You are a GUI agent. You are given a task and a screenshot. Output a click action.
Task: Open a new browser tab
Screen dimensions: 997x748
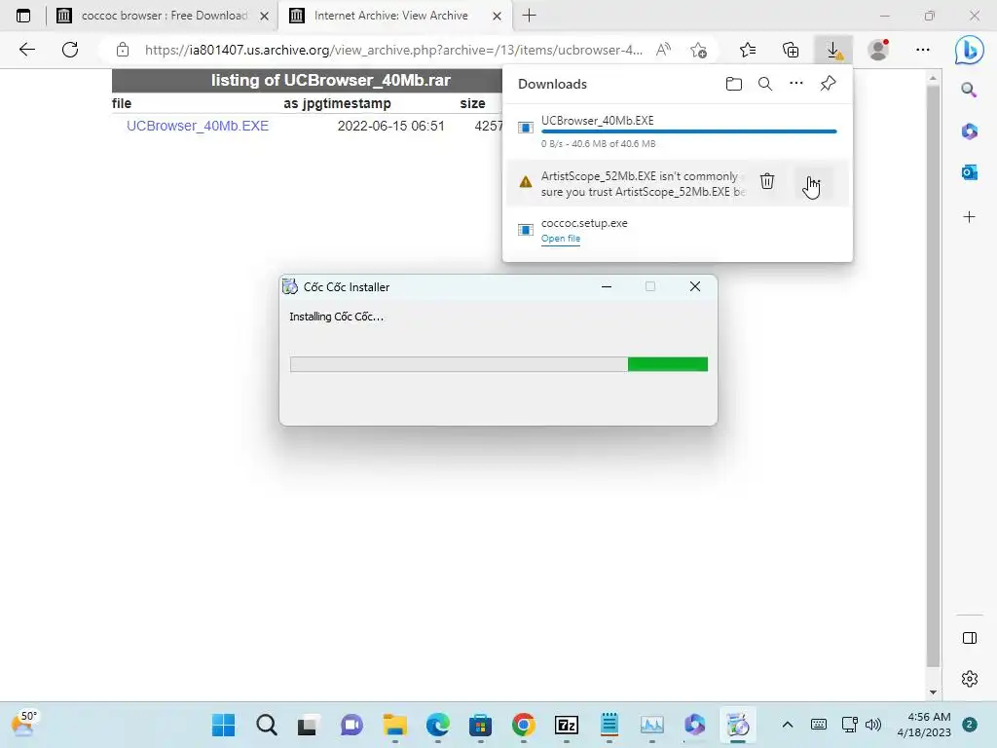529,16
